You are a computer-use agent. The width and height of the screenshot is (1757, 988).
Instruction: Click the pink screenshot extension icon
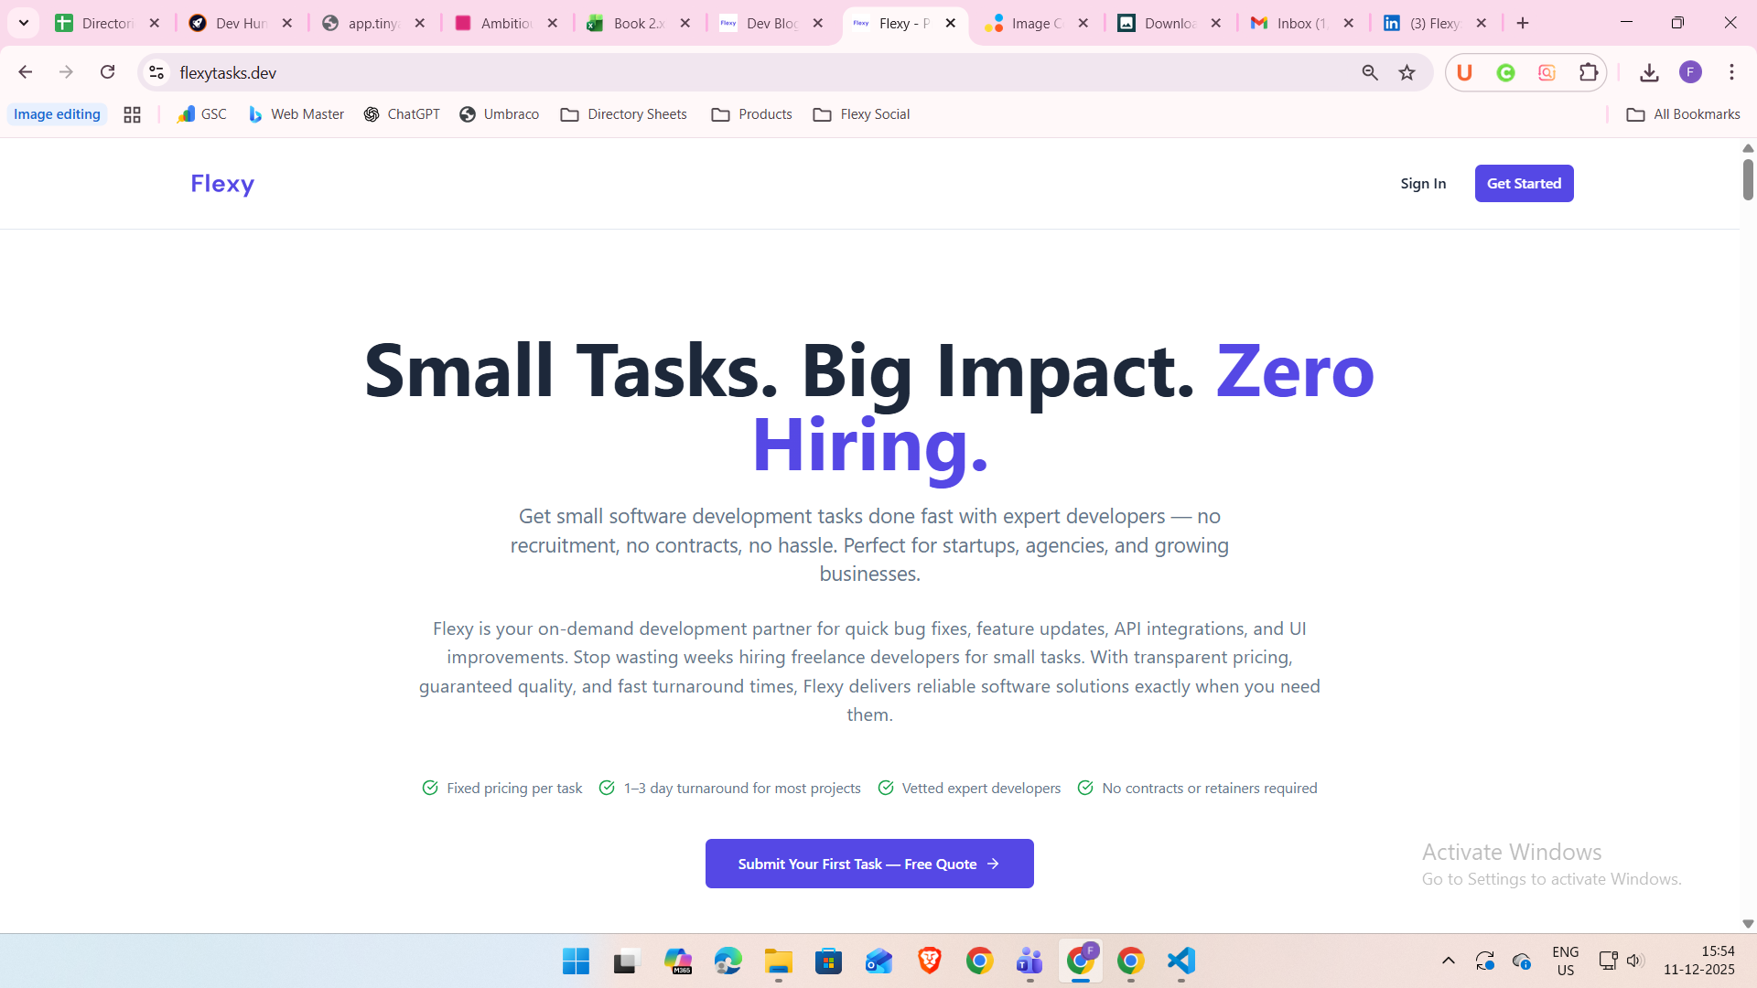point(1547,72)
